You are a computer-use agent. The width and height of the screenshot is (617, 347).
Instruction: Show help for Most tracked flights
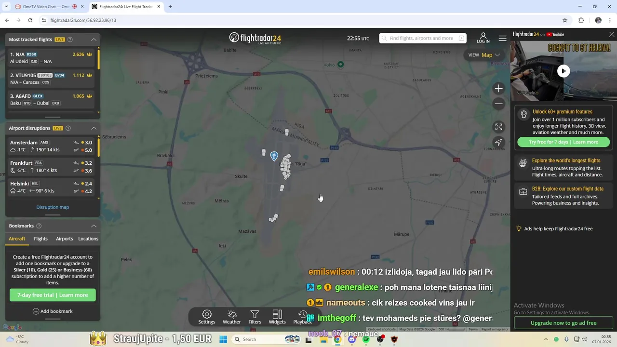pyautogui.click(x=70, y=40)
